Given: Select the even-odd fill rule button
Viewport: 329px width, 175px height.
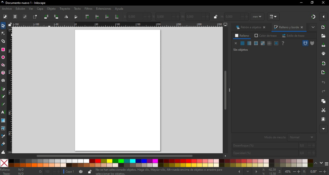Looking at the screenshot, I should tap(305, 43).
